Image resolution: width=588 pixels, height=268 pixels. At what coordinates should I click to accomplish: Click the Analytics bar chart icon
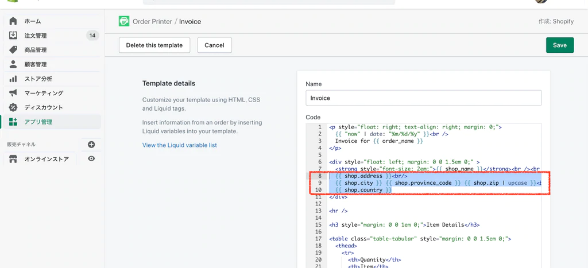(13, 79)
